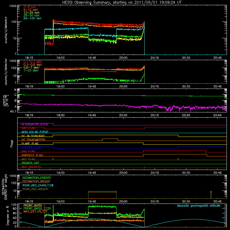The width and height of the screenshot is (230, 230).
Task: Click the green '25-50 keV' legend entry
Action: coord(32,16)
